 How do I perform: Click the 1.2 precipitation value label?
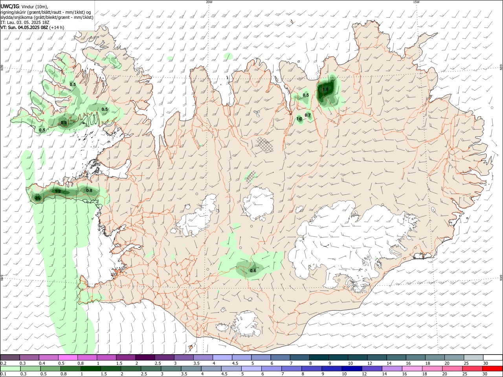tap(58, 191)
